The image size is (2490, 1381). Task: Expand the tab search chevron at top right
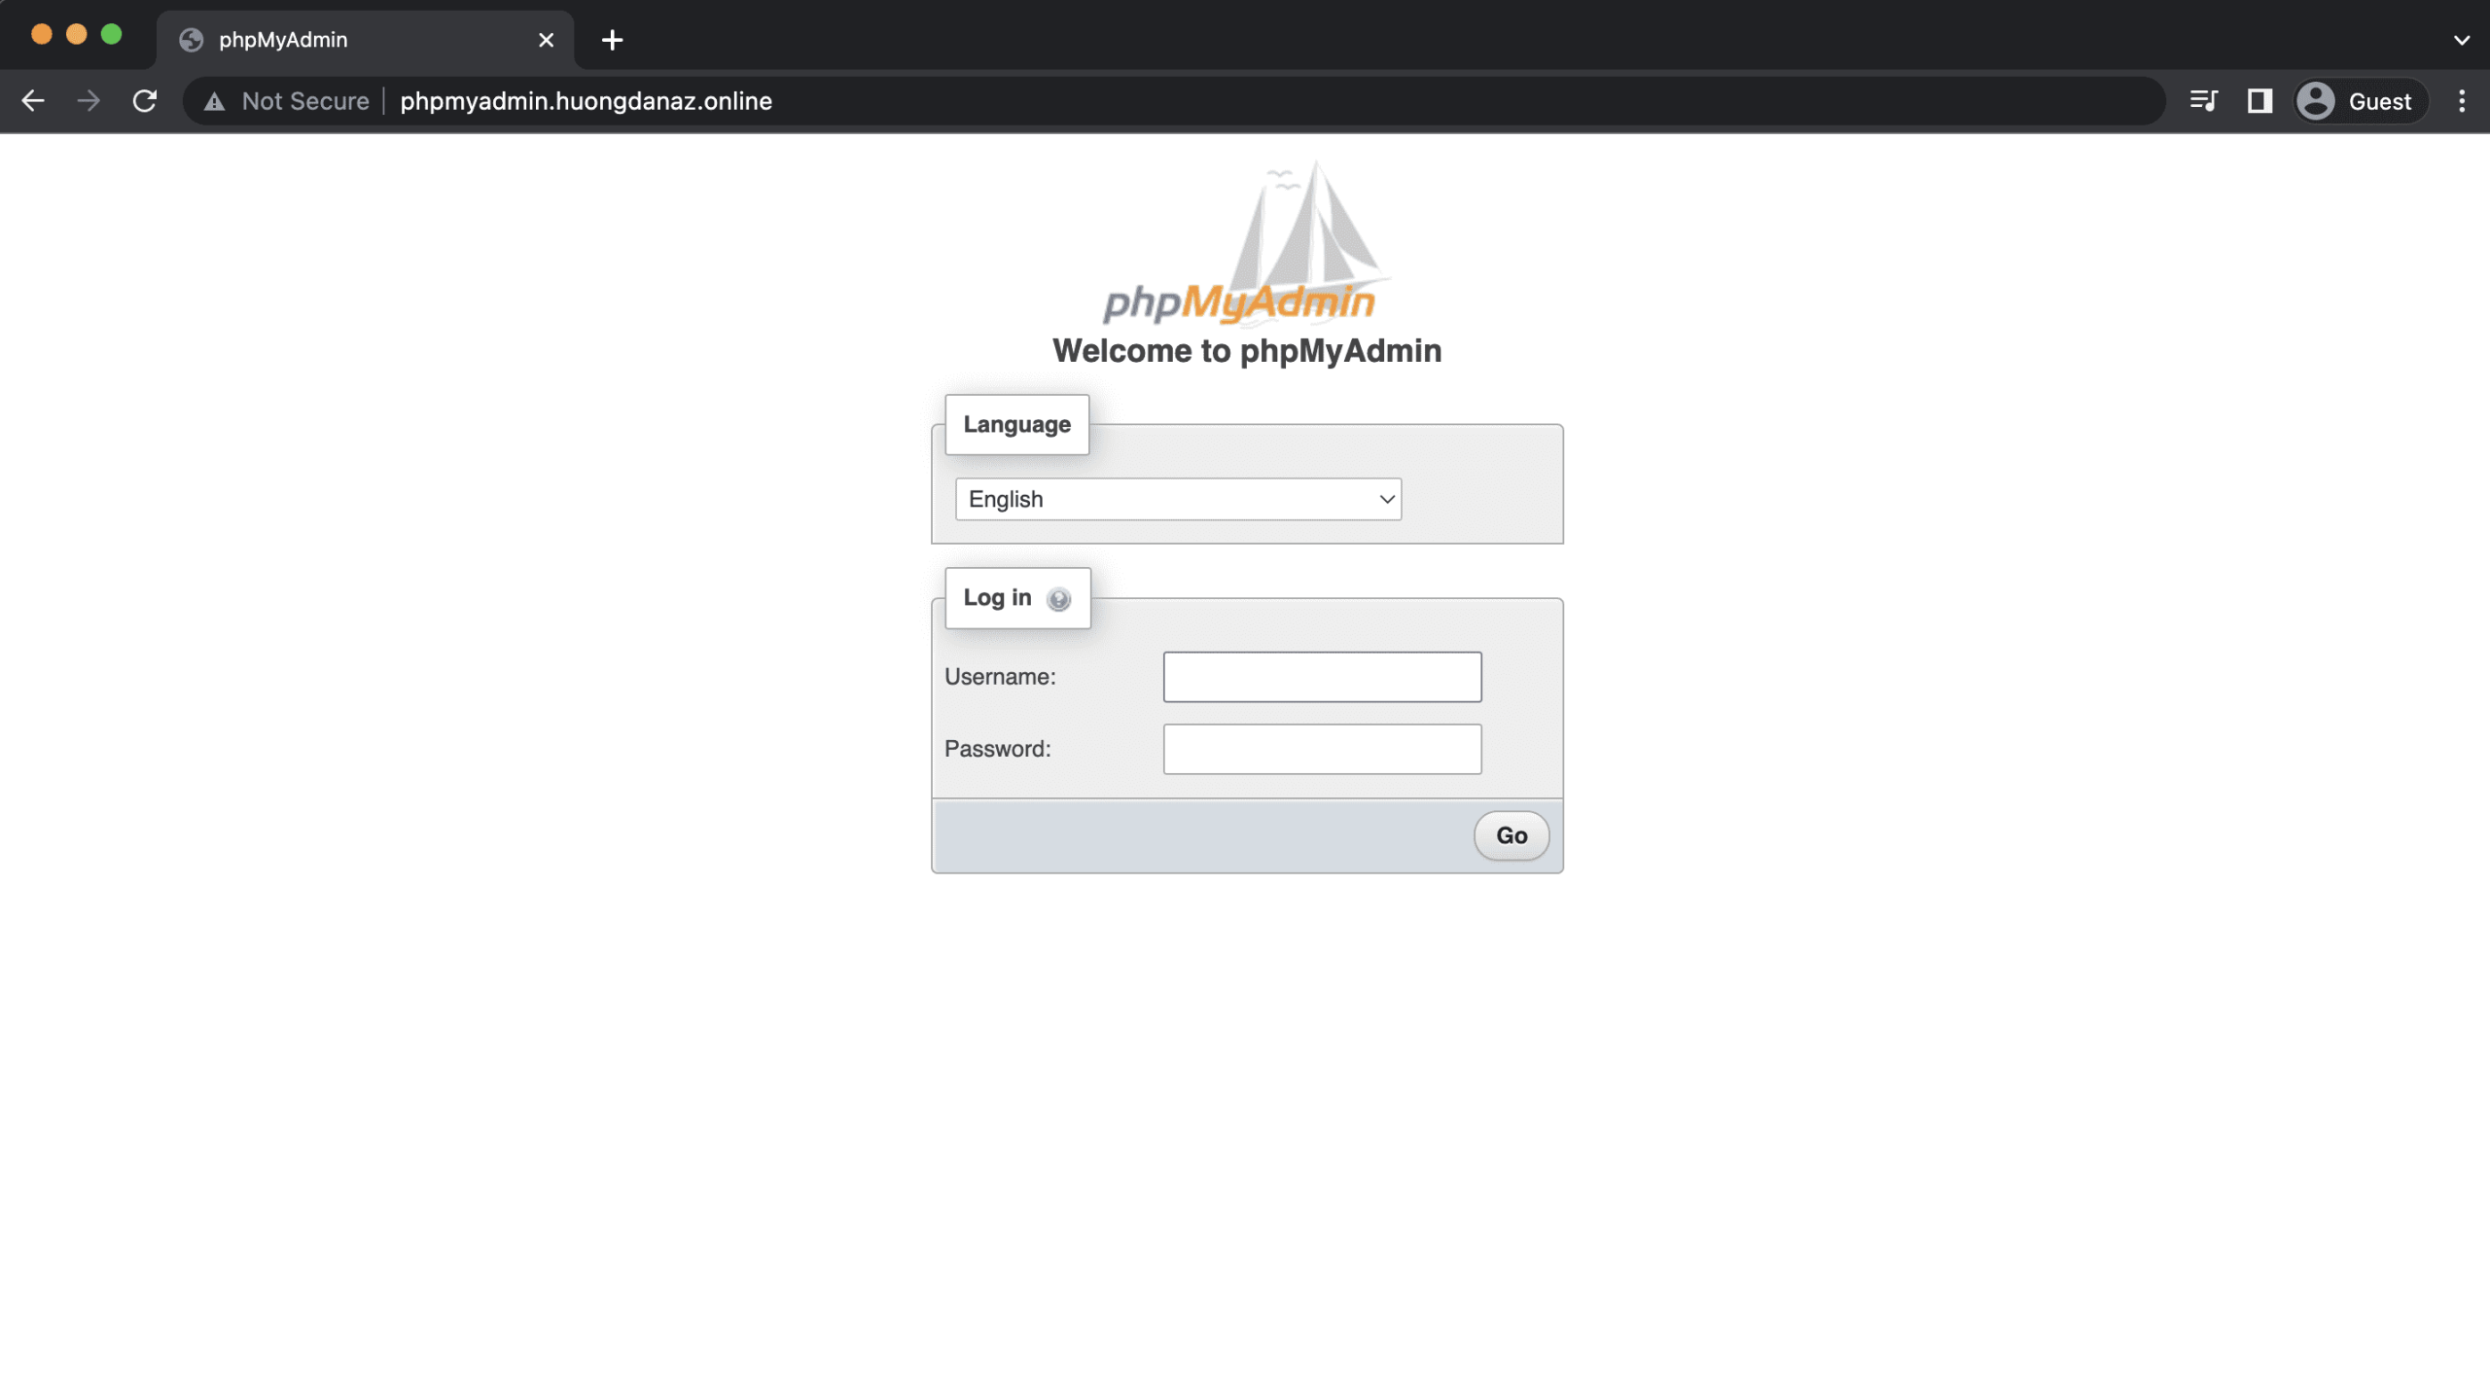[x=2460, y=39]
